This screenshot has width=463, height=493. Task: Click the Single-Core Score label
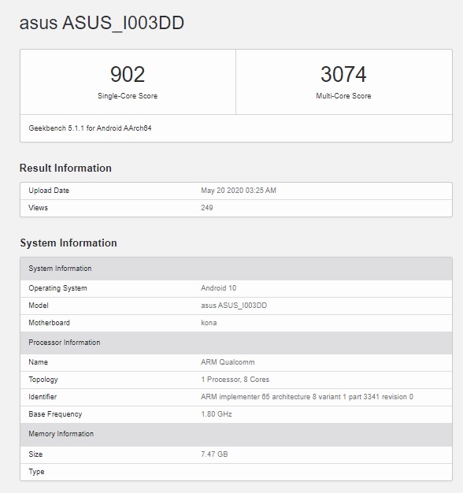tap(128, 96)
